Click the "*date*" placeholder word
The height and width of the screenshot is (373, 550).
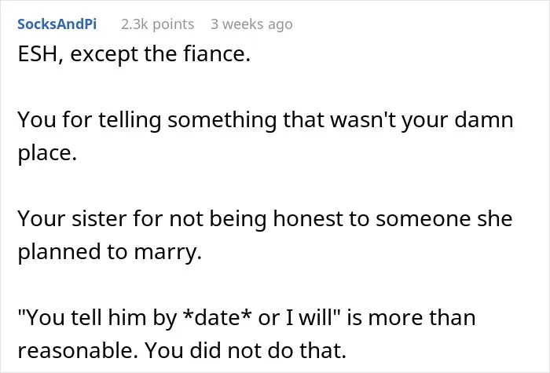click(x=218, y=317)
